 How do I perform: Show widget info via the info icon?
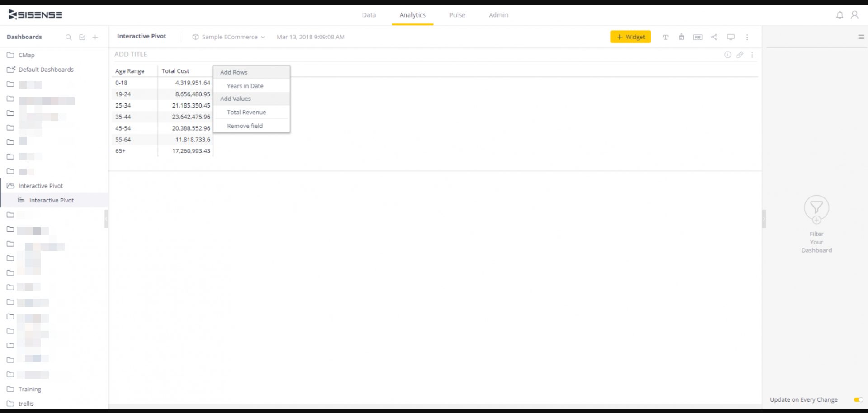tap(728, 55)
